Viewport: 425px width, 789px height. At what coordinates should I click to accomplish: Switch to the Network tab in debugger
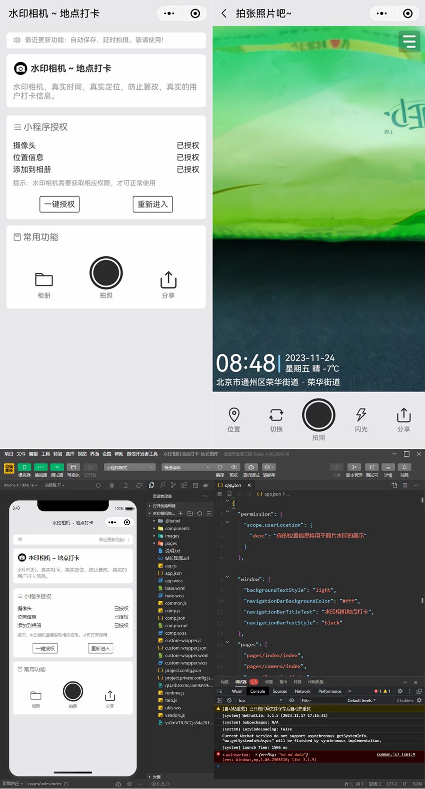click(302, 691)
